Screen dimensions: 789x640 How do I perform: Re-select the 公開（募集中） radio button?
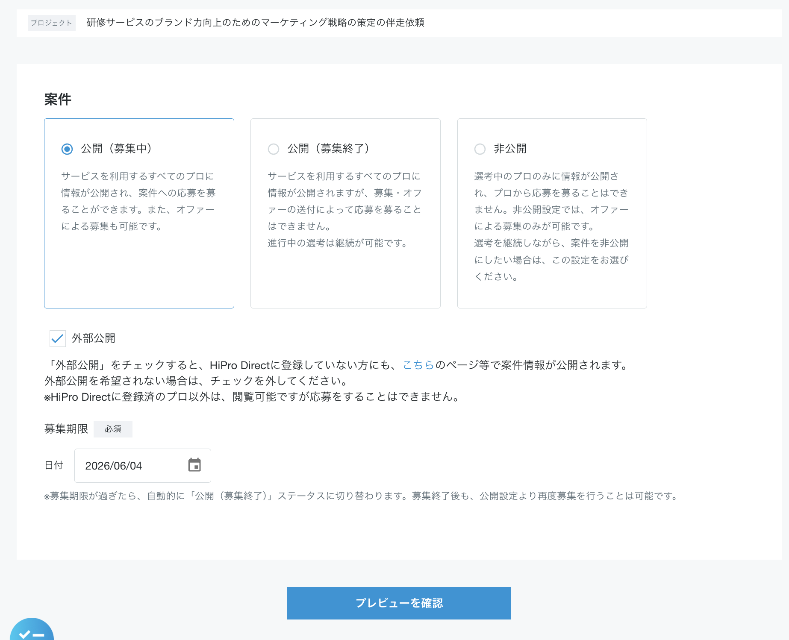coord(66,149)
